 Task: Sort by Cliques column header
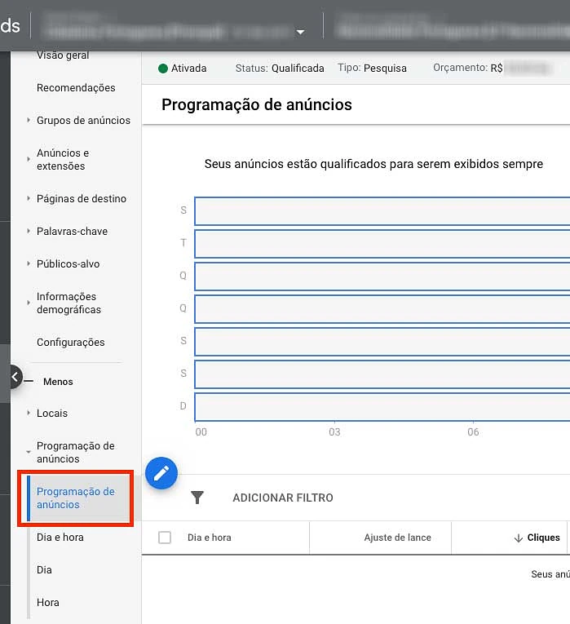(543, 538)
